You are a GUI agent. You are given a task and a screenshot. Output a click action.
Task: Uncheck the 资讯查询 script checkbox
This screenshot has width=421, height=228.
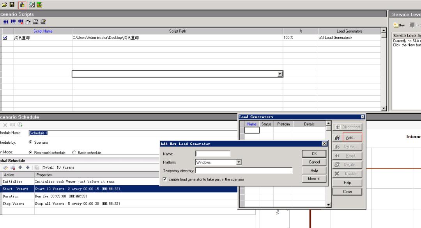pyautogui.click(x=5, y=38)
